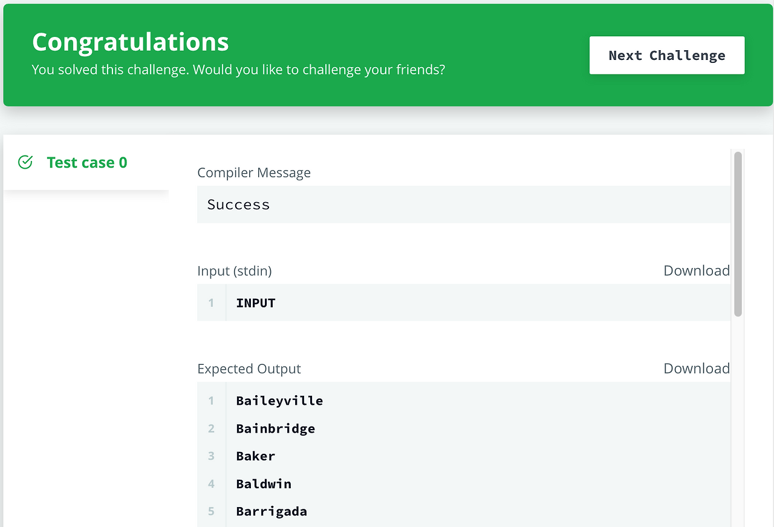Image resolution: width=774 pixels, height=527 pixels.
Task: Download the Expected Output file
Action: pyautogui.click(x=696, y=368)
